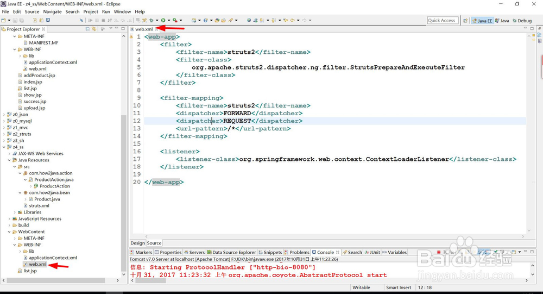543x294 pixels.
Task: Click the New toolbar icon
Action: (x=3, y=20)
